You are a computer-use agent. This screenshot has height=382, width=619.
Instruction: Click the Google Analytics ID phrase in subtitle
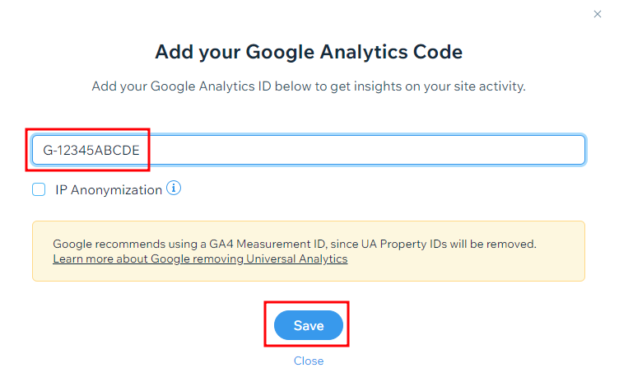click(211, 86)
